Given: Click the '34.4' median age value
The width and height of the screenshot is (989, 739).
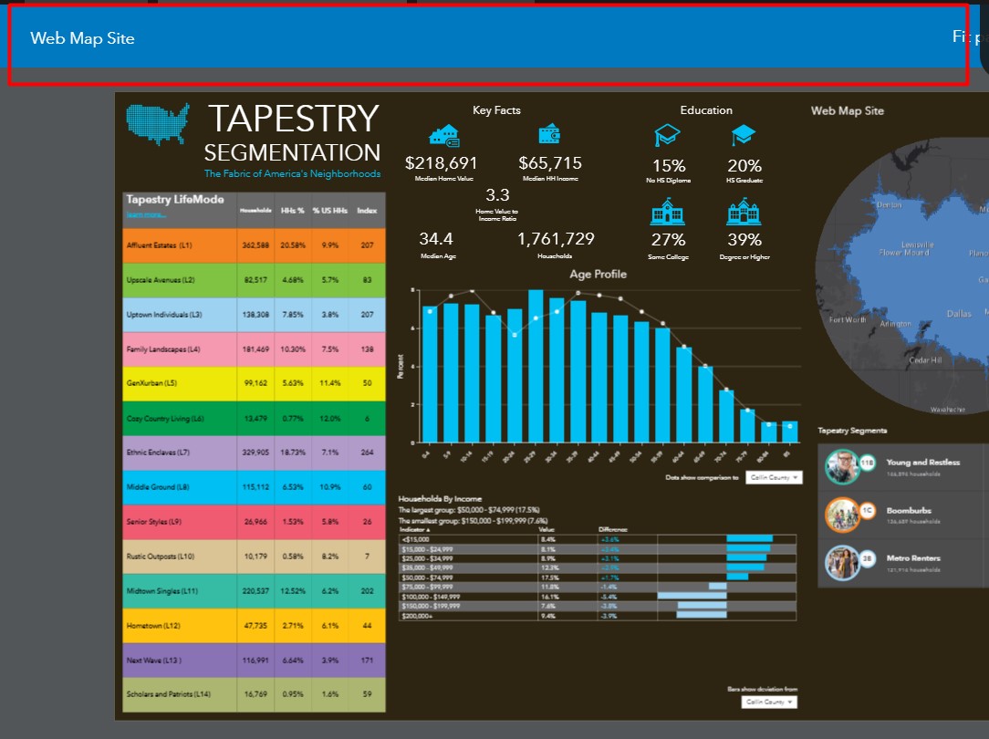Looking at the screenshot, I should coord(436,239).
